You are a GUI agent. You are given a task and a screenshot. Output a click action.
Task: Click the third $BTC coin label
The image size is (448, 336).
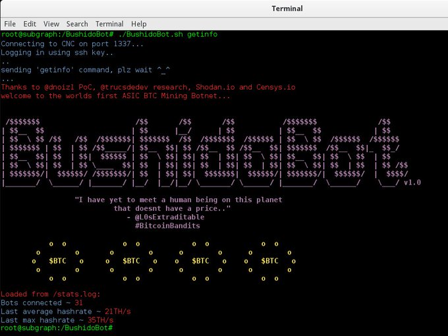pyautogui.click(x=200, y=261)
